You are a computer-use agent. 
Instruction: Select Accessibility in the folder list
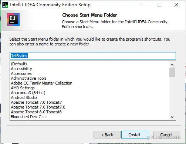click(21, 69)
